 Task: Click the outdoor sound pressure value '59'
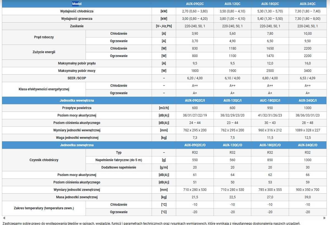pyautogui.click(x=308, y=182)
